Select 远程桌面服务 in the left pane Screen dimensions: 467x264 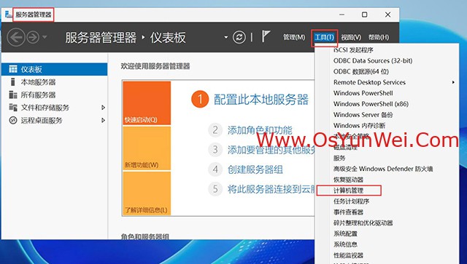[x=54, y=120]
